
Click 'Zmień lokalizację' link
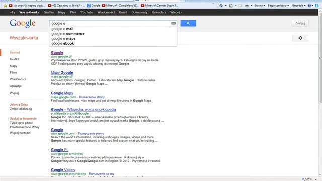point(21,109)
